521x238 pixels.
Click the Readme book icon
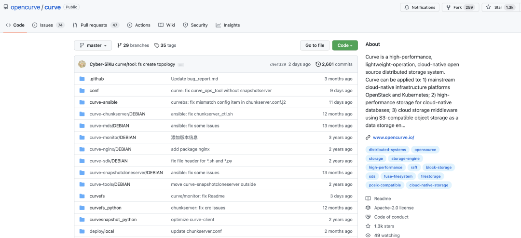coord(368,198)
